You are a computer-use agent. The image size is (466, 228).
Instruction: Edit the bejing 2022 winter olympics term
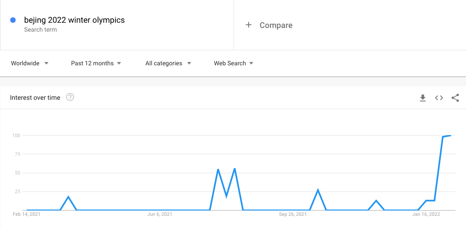click(74, 20)
